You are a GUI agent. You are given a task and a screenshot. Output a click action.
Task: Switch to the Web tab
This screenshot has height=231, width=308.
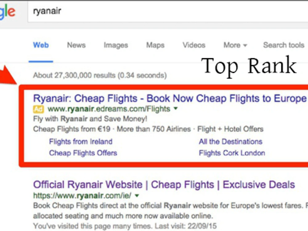point(41,45)
